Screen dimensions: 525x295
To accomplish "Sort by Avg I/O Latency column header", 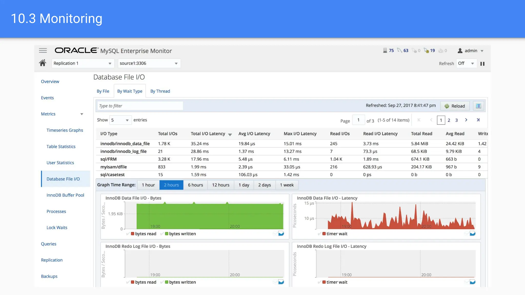I will coord(254,134).
